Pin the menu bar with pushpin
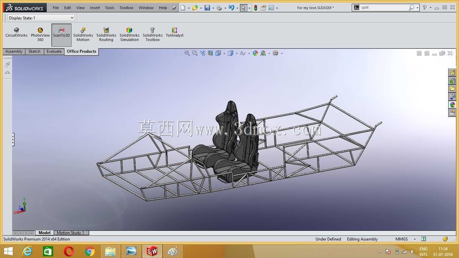Image resolution: width=459 pixels, height=258 pixels. coord(174,8)
